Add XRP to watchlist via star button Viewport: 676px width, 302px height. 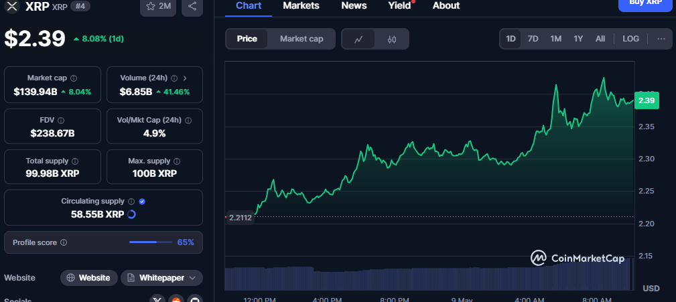(x=158, y=7)
